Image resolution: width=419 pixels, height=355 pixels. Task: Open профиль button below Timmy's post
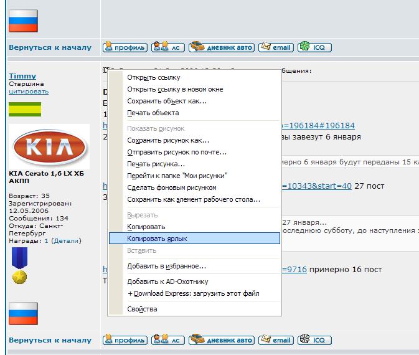[125, 340]
